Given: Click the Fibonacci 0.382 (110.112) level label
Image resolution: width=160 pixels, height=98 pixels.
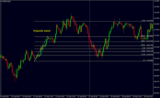Looking at the screenshot, I should 147,51.
